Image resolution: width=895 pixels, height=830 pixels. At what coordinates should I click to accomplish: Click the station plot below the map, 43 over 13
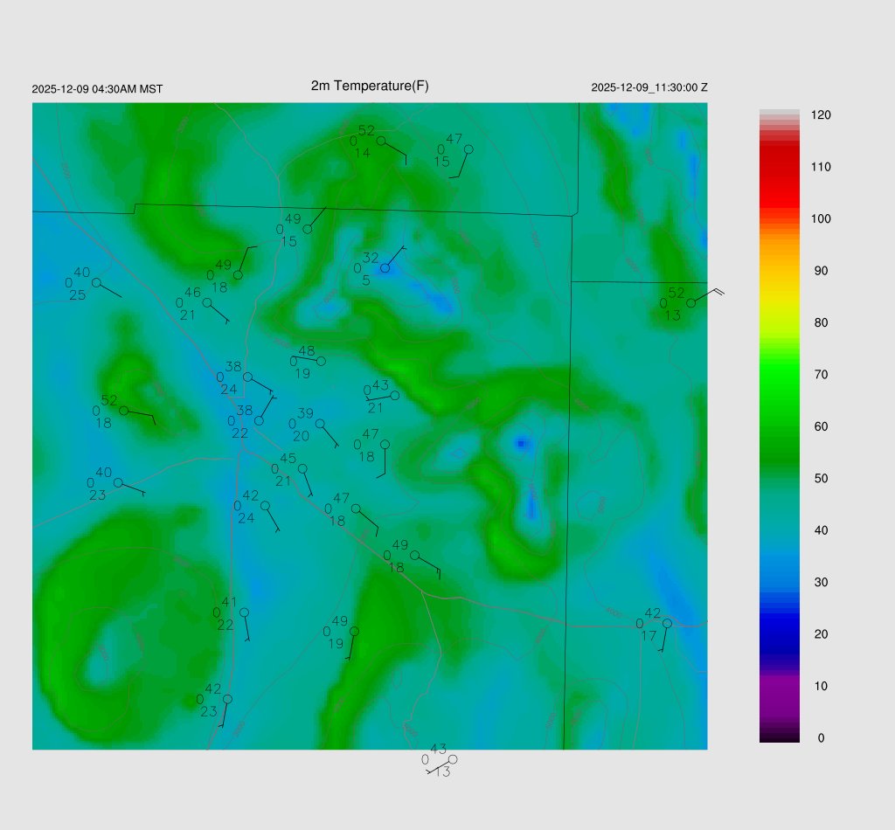453,759
